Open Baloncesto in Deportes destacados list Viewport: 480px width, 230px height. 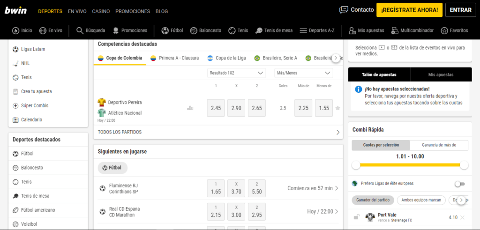click(48, 168)
